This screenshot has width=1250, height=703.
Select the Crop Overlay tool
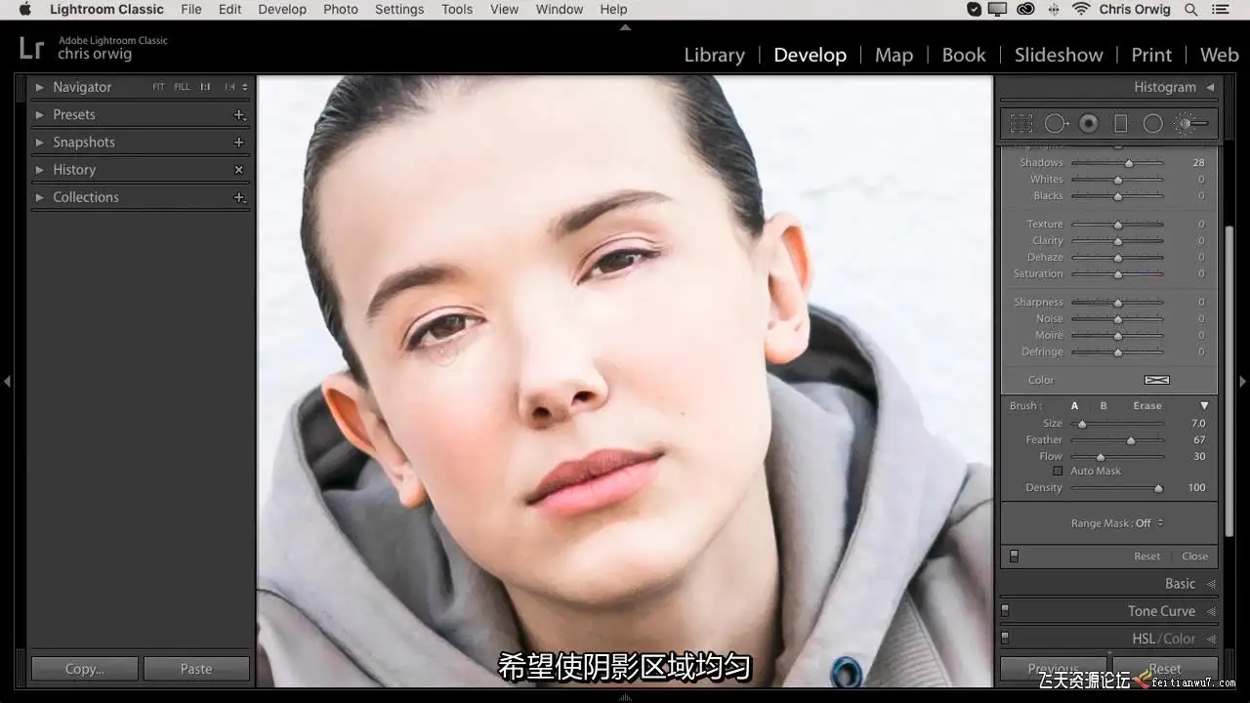point(1021,124)
